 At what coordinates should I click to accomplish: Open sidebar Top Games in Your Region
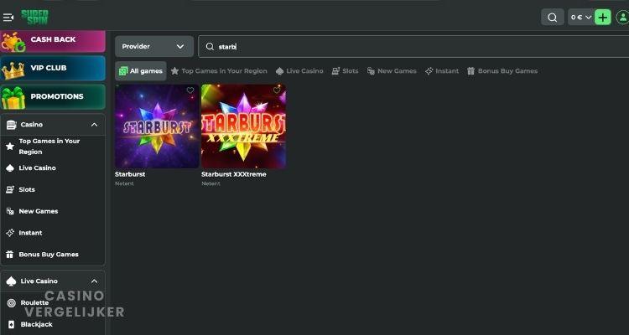pyautogui.click(x=53, y=147)
